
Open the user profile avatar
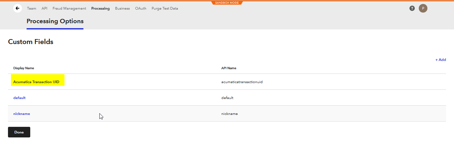click(x=423, y=8)
